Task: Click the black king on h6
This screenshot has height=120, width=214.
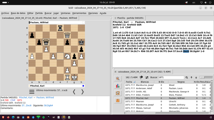Action: [x=81, y=42]
